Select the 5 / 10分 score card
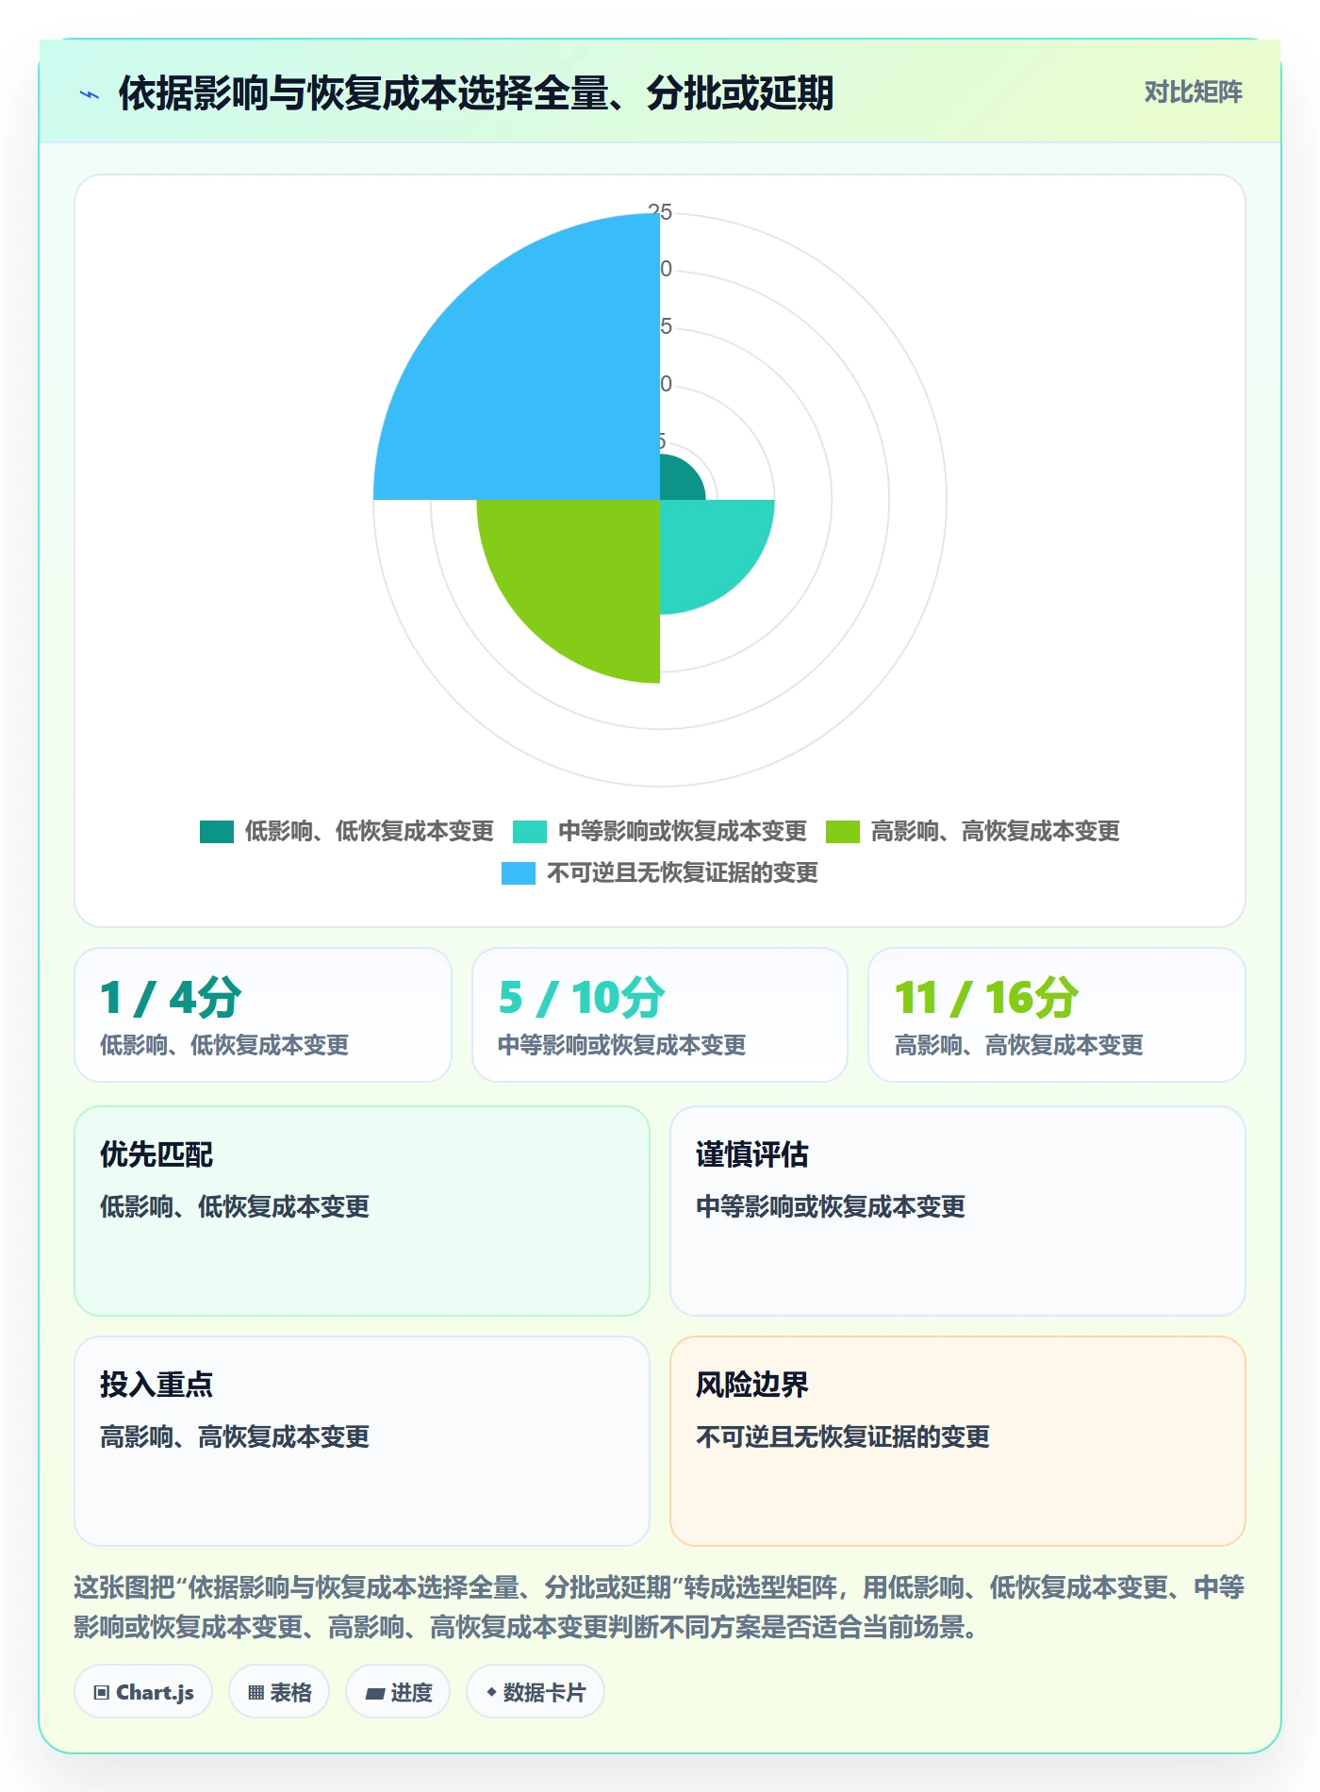Image resolution: width=1320 pixels, height=1792 pixels. coord(660,1015)
